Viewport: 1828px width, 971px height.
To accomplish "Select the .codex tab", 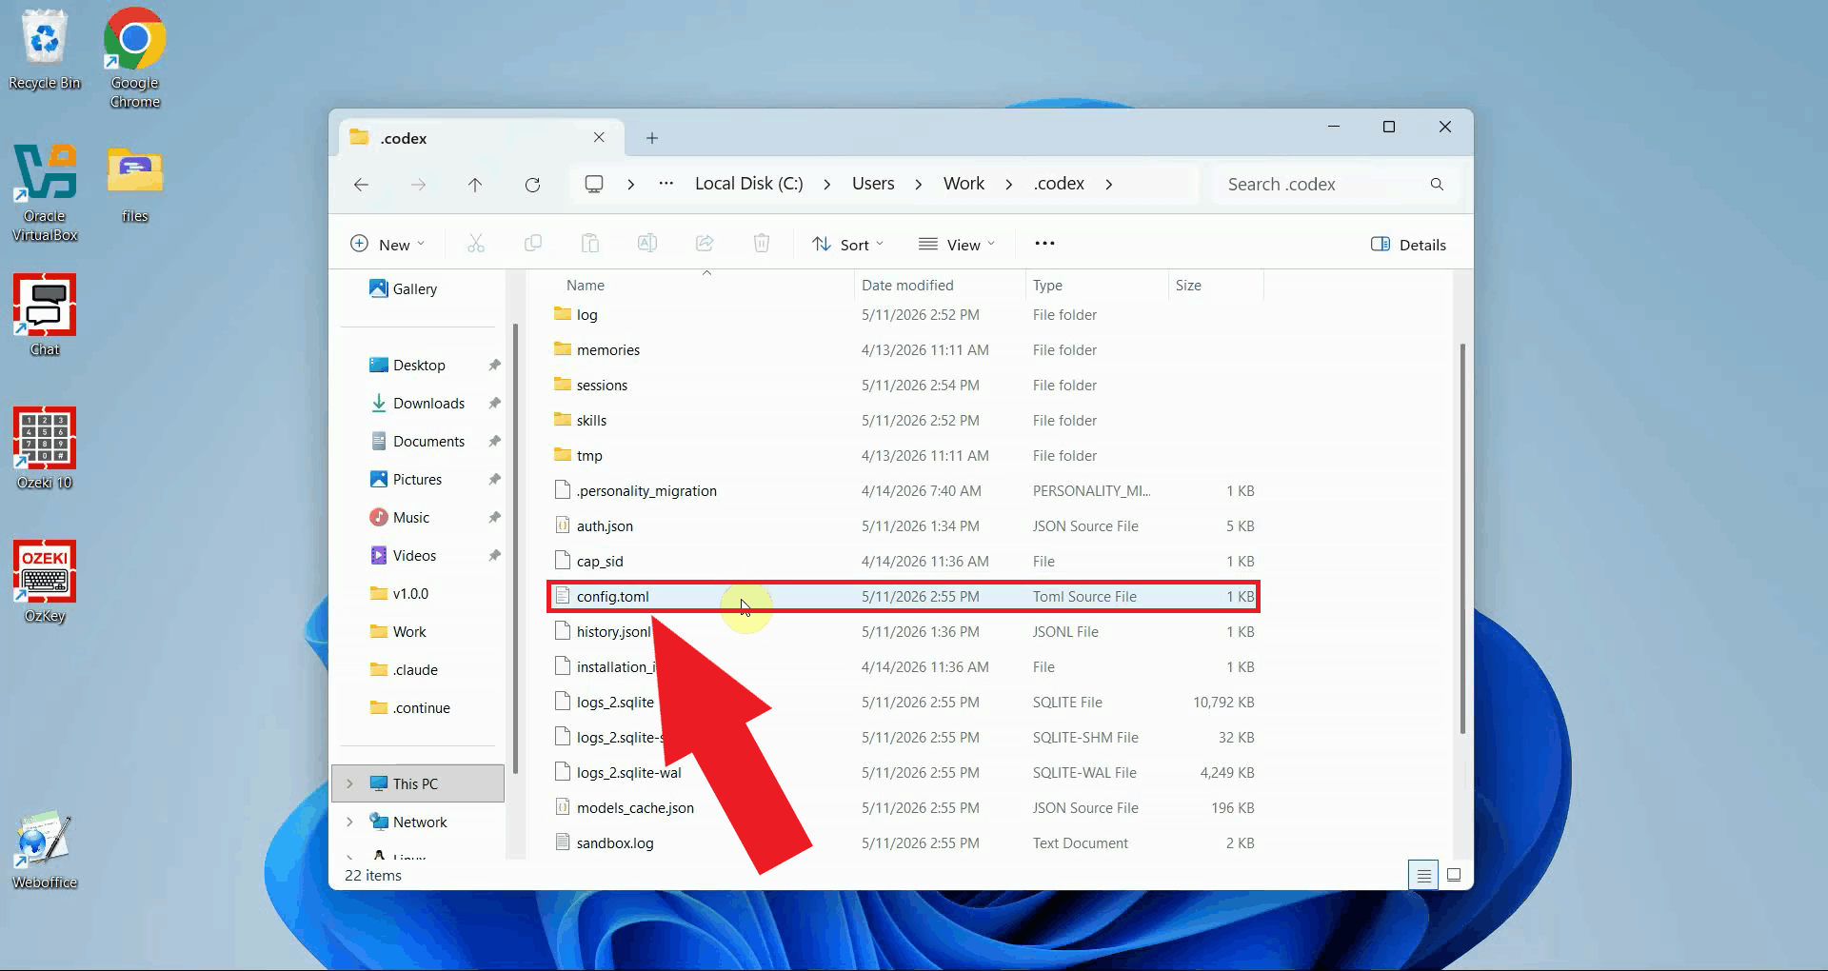I will point(482,138).
